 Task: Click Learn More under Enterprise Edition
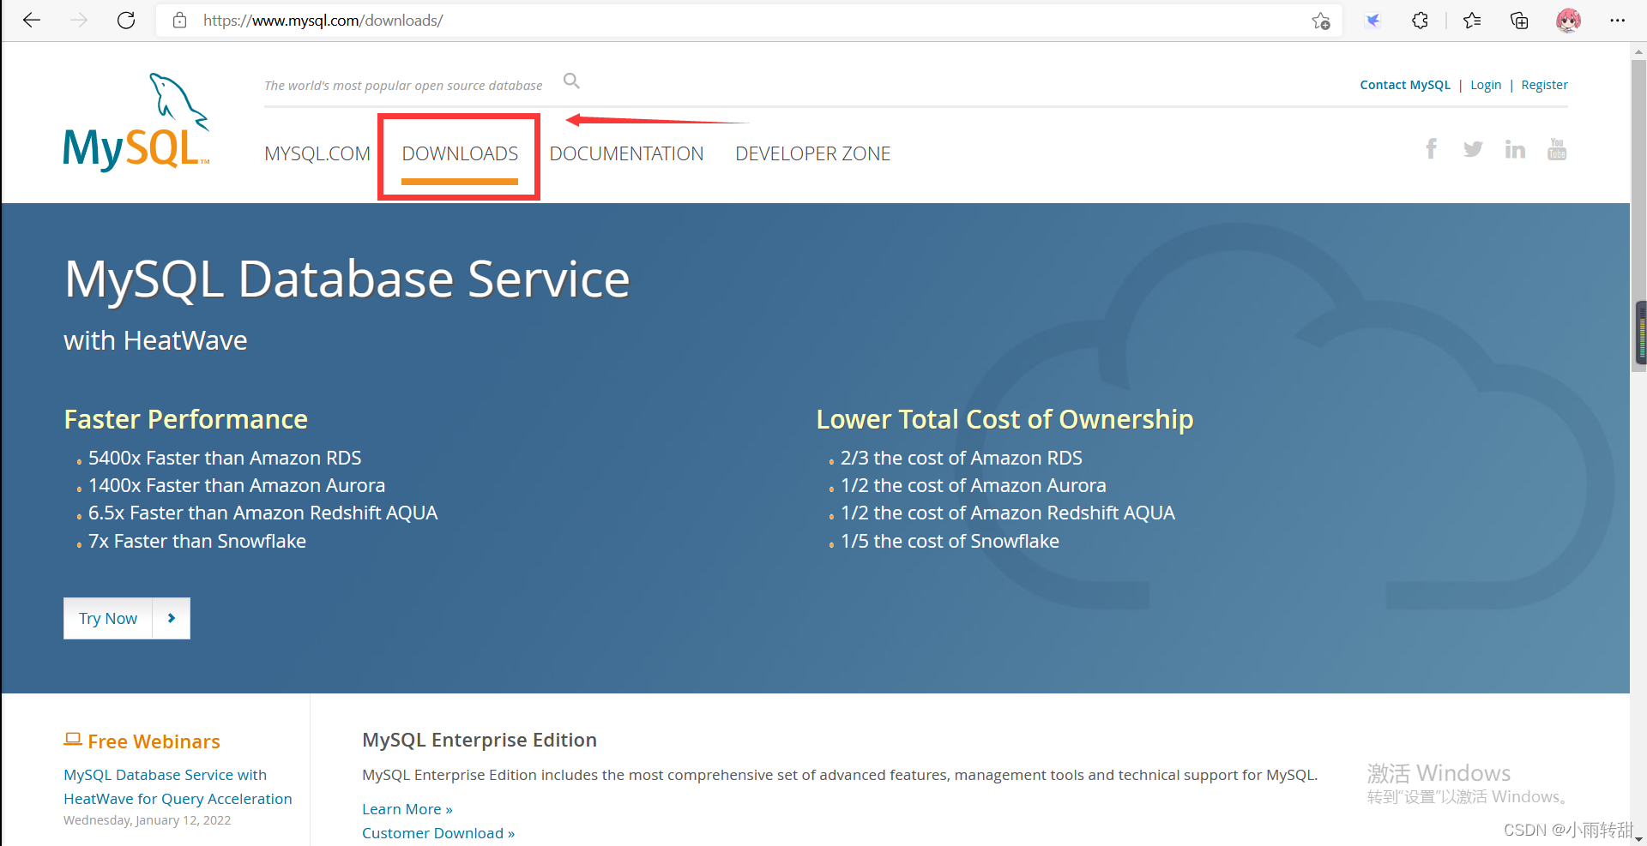click(407, 809)
